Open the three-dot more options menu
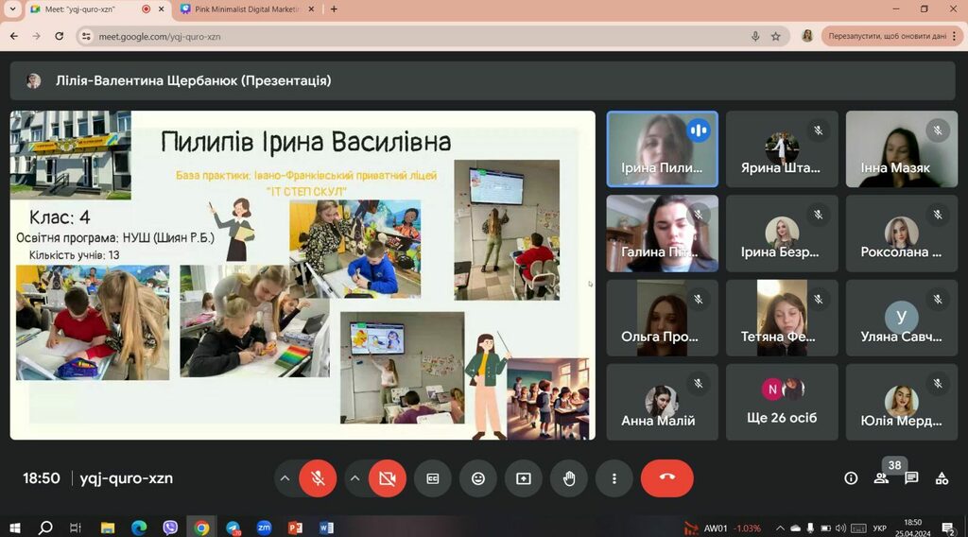This screenshot has height=537, width=968. tap(614, 478)
